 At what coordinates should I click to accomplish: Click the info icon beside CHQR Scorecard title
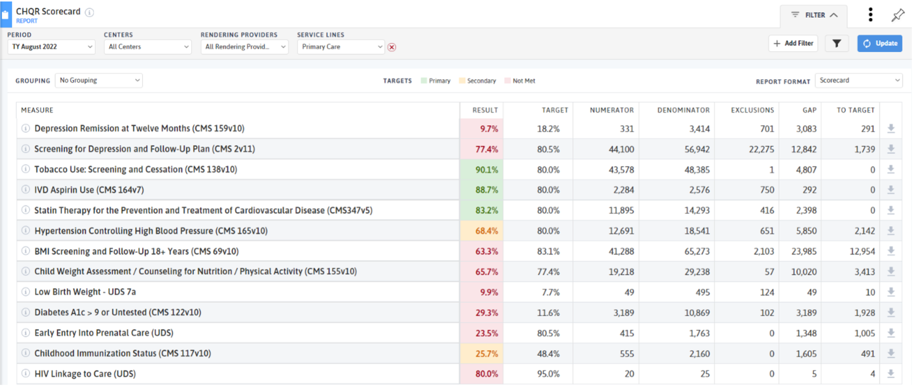pos(90,12)
